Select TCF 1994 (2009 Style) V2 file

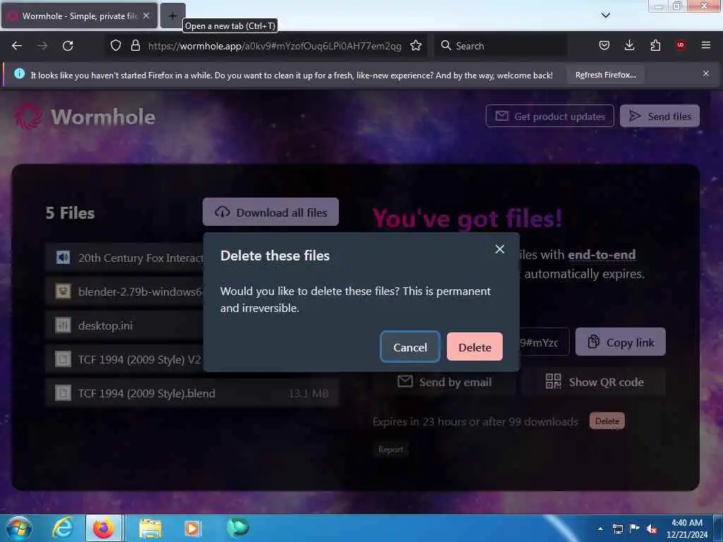click(x=124, y=359)
